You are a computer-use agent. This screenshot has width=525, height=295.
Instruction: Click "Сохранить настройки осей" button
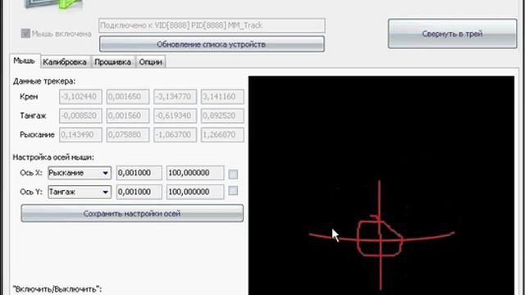tap(132, 213)
